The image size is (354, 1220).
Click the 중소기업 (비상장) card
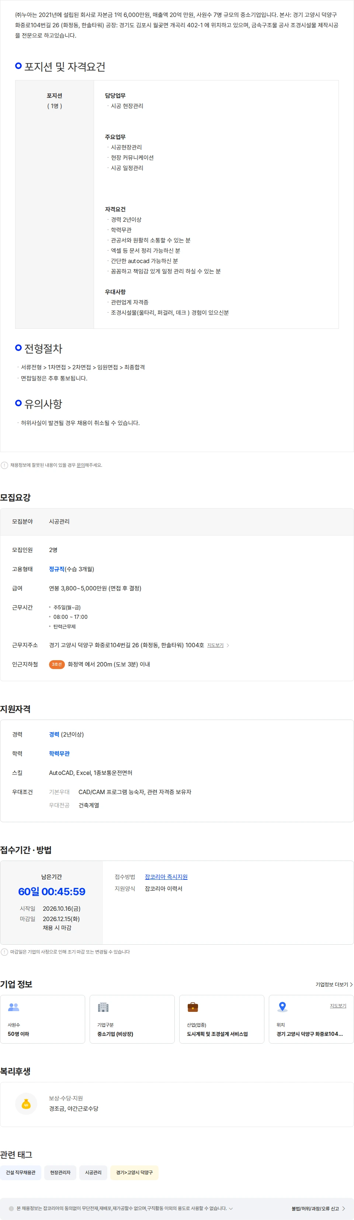pos(132,1019)
